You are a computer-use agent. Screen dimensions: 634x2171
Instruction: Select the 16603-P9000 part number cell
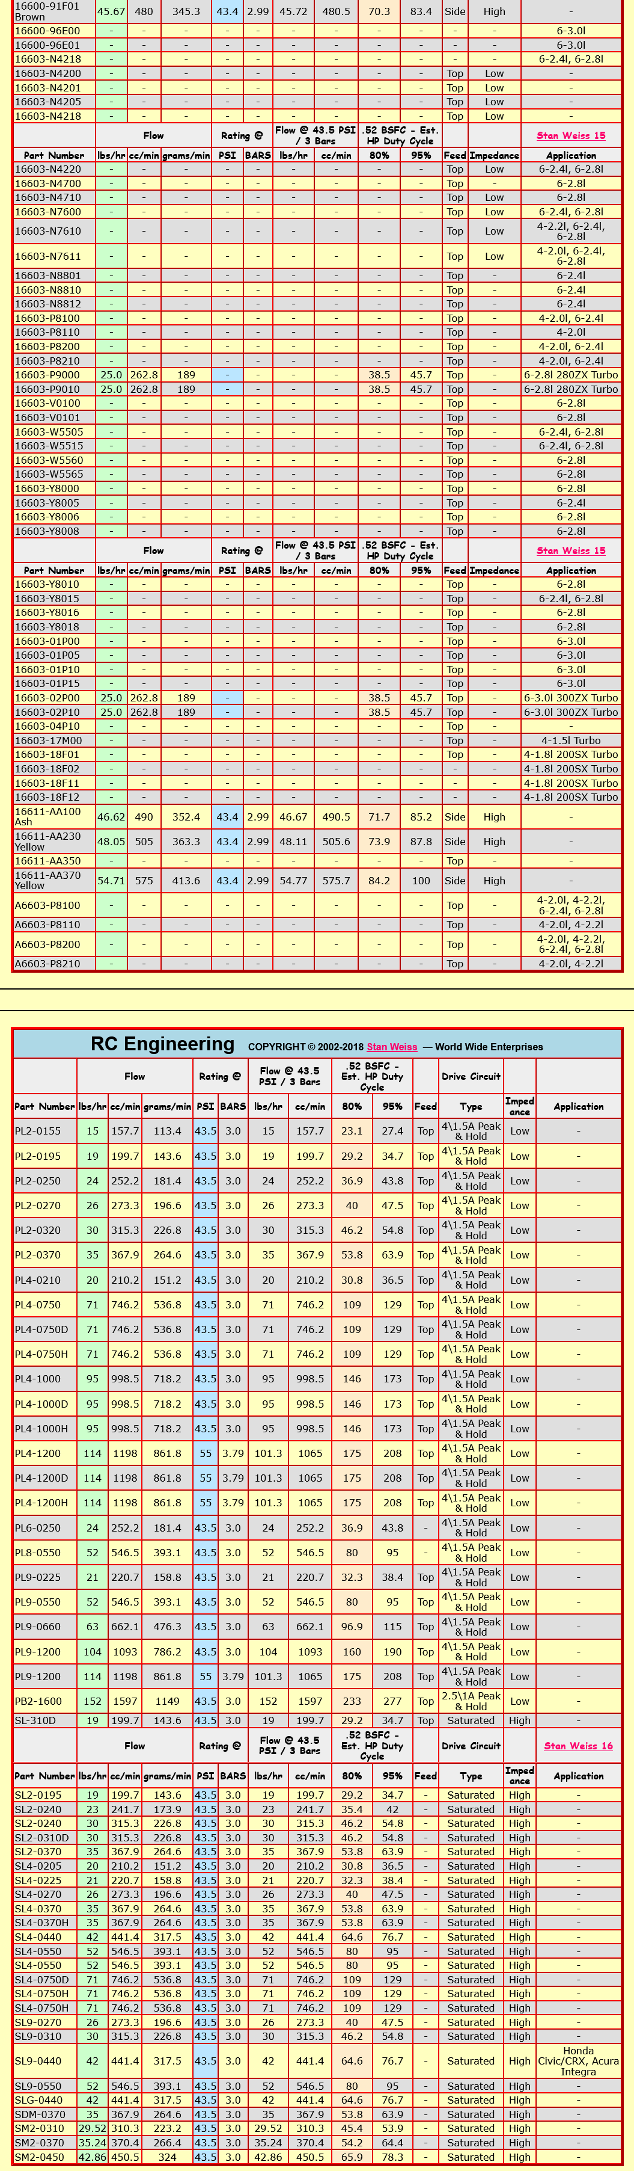47,375
